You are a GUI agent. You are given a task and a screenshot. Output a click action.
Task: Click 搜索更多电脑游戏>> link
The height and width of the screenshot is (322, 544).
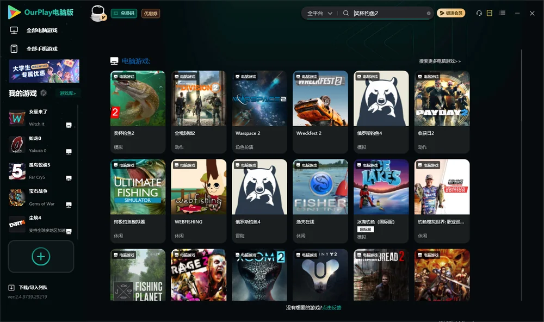click(440, 61)
